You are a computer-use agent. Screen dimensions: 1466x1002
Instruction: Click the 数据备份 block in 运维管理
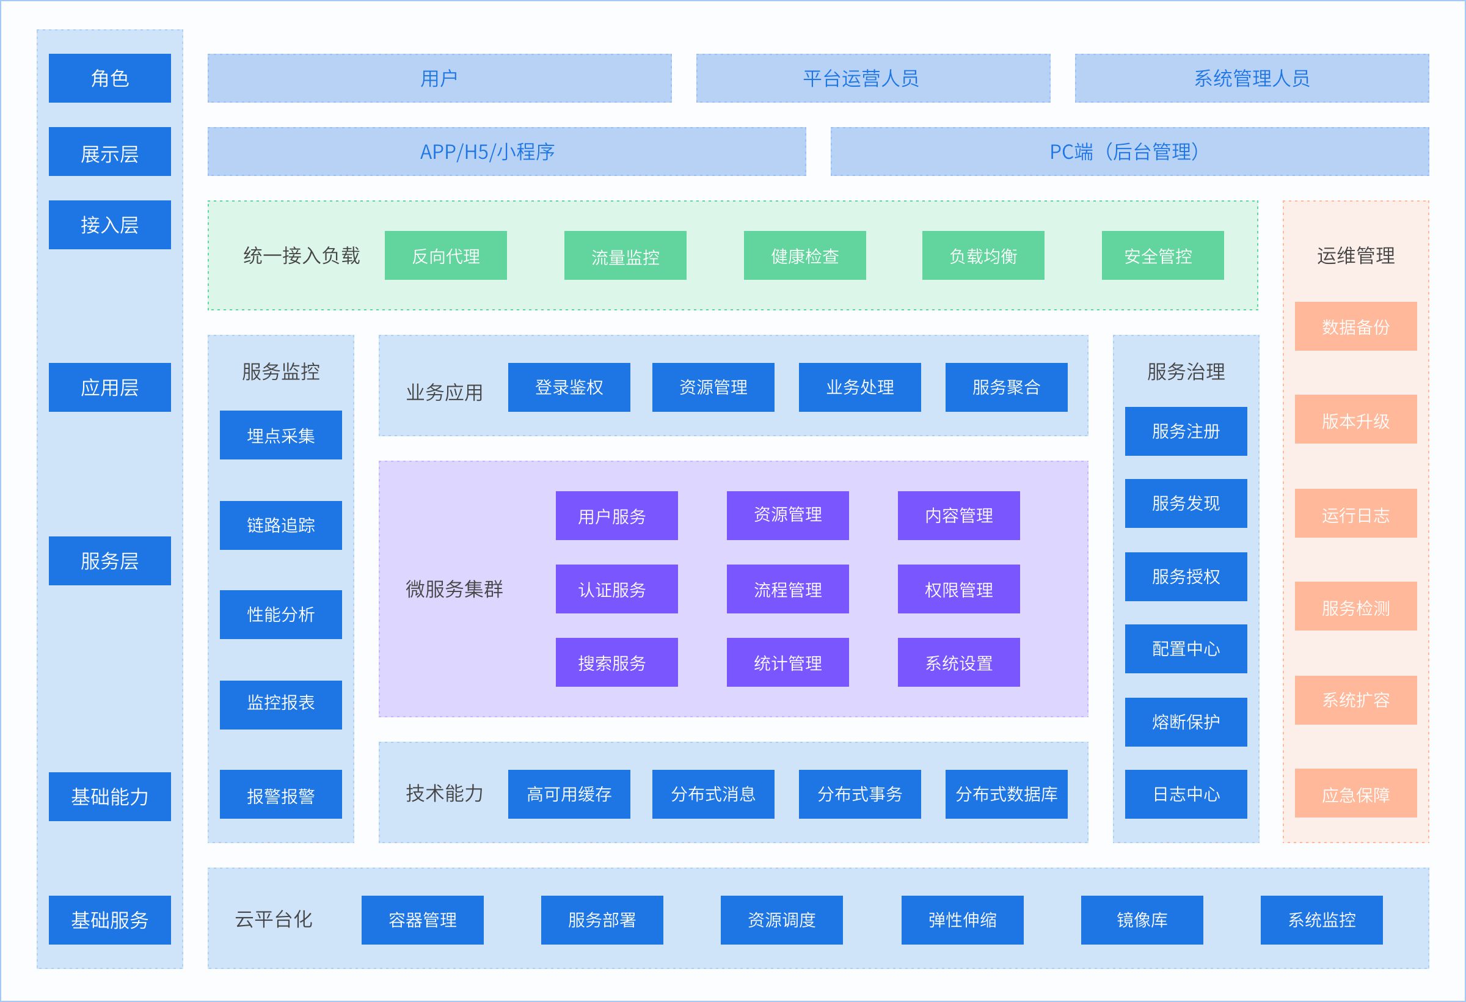tap(1356, 326)
